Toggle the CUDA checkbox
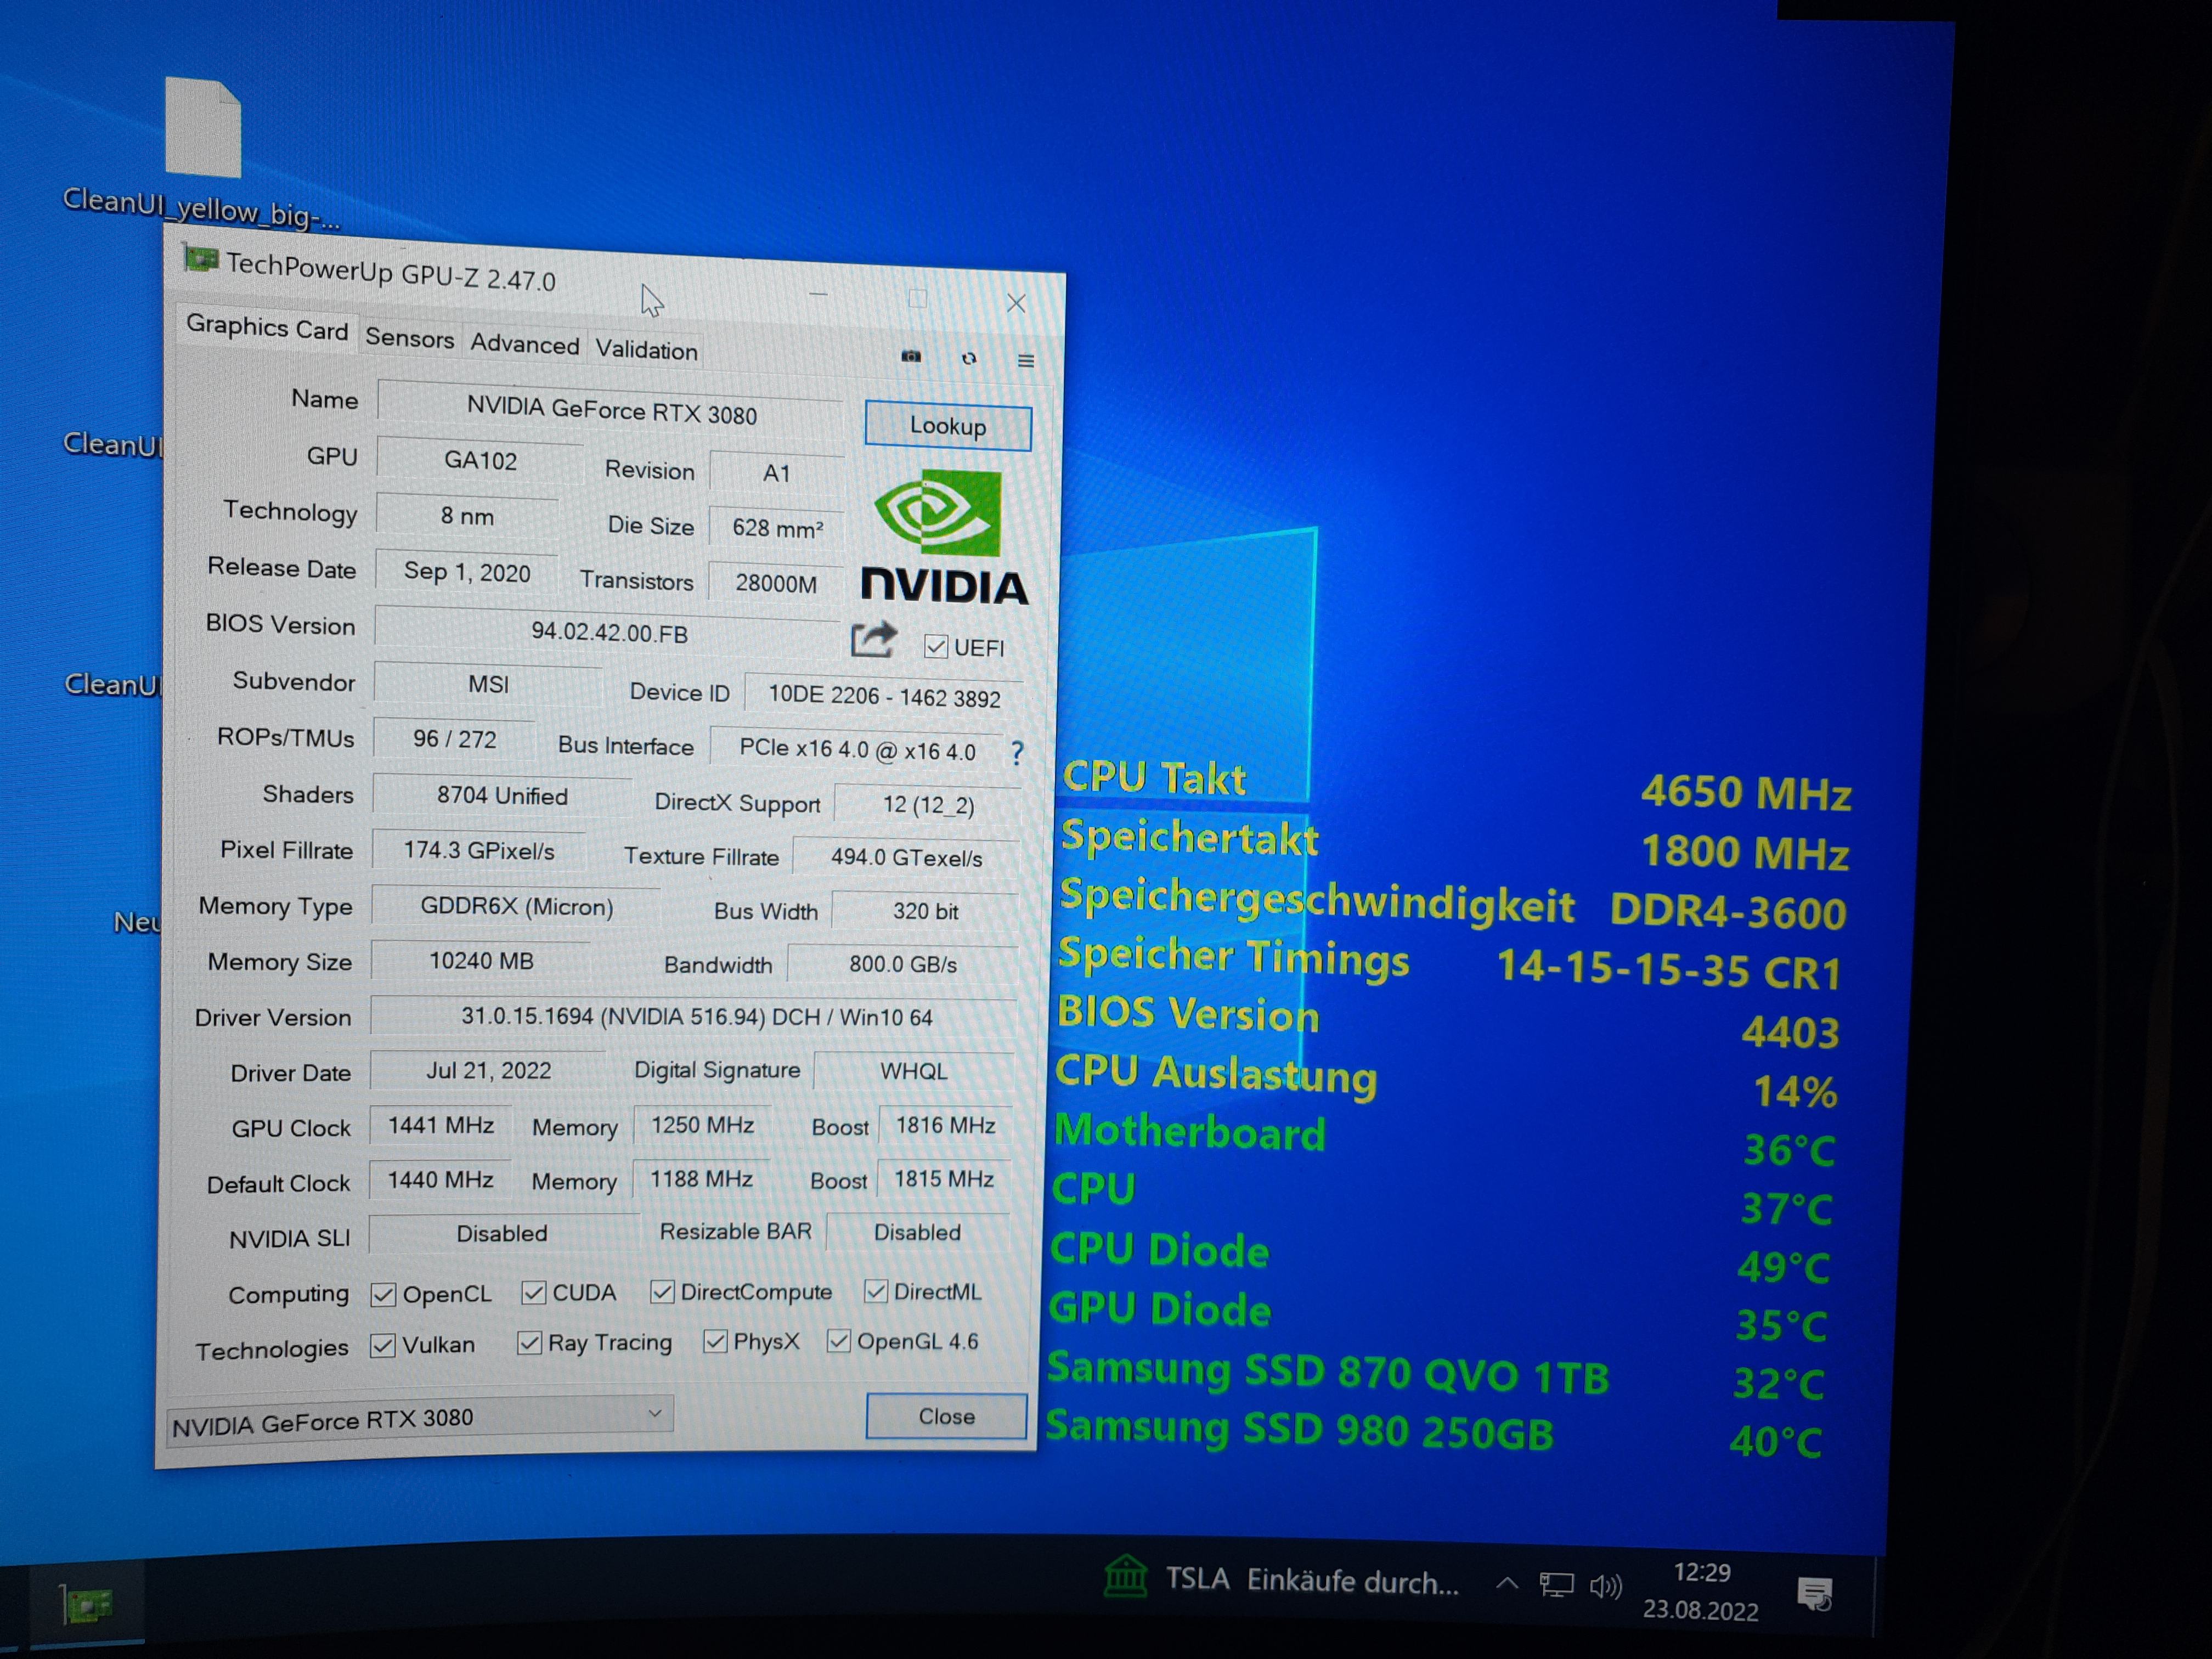Image resolution: width=2212 pixels, height=1659 pixels. pos(533,1293)
